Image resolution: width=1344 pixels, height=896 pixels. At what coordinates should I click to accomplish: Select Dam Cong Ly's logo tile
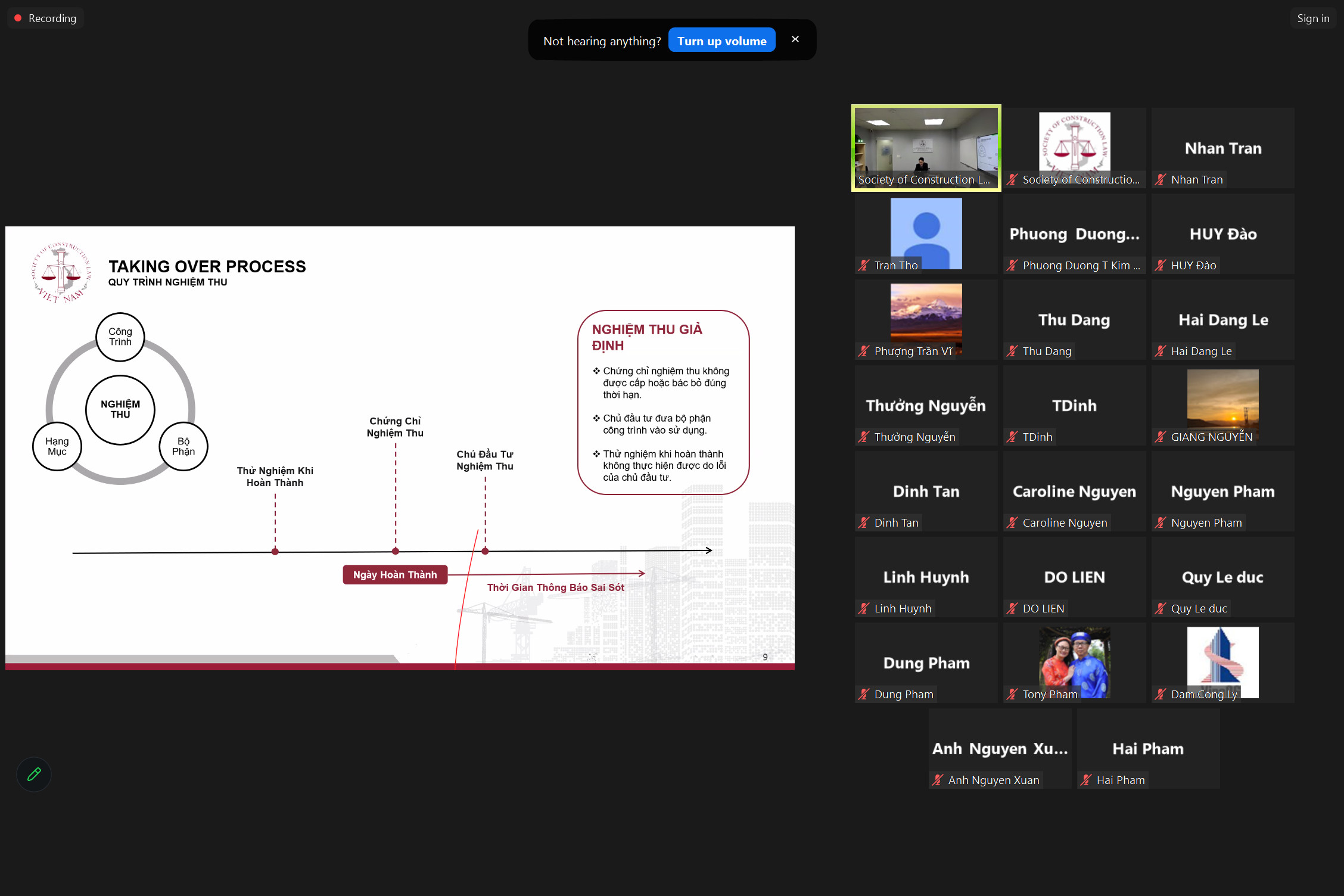tap(1222, 660)
